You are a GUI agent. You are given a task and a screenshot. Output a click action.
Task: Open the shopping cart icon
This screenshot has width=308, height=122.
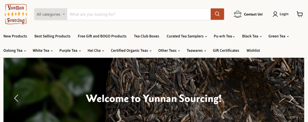pyautogui.click(x=300, y=14)
